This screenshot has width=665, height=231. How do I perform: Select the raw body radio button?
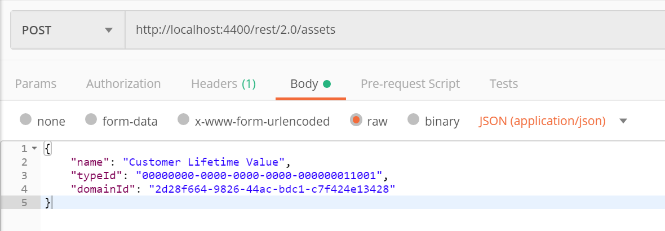[356, 120]
